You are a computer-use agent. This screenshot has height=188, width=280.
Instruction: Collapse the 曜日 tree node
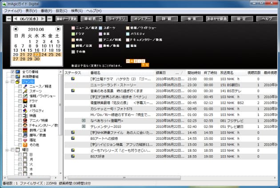pos(5,150)
